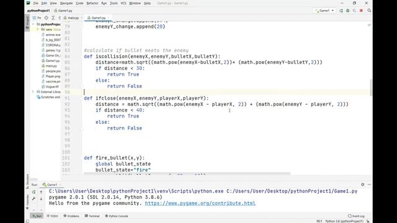Select Vogue.ttf font file in project tree
This screenshot has width=397, height=223.
[50, 87]
